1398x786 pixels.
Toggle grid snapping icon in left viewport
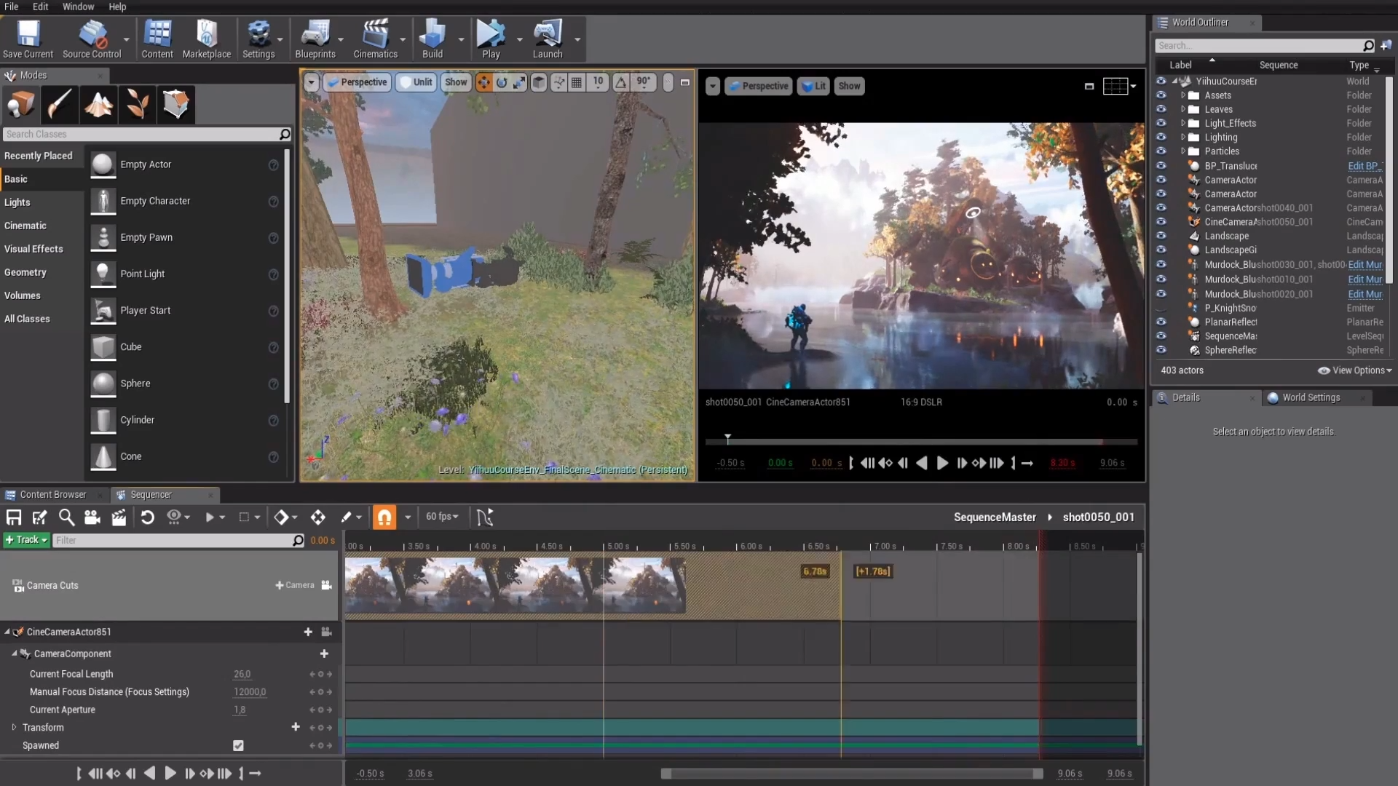[577, 82]
